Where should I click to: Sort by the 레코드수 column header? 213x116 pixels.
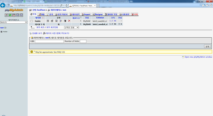click(76, 18)
